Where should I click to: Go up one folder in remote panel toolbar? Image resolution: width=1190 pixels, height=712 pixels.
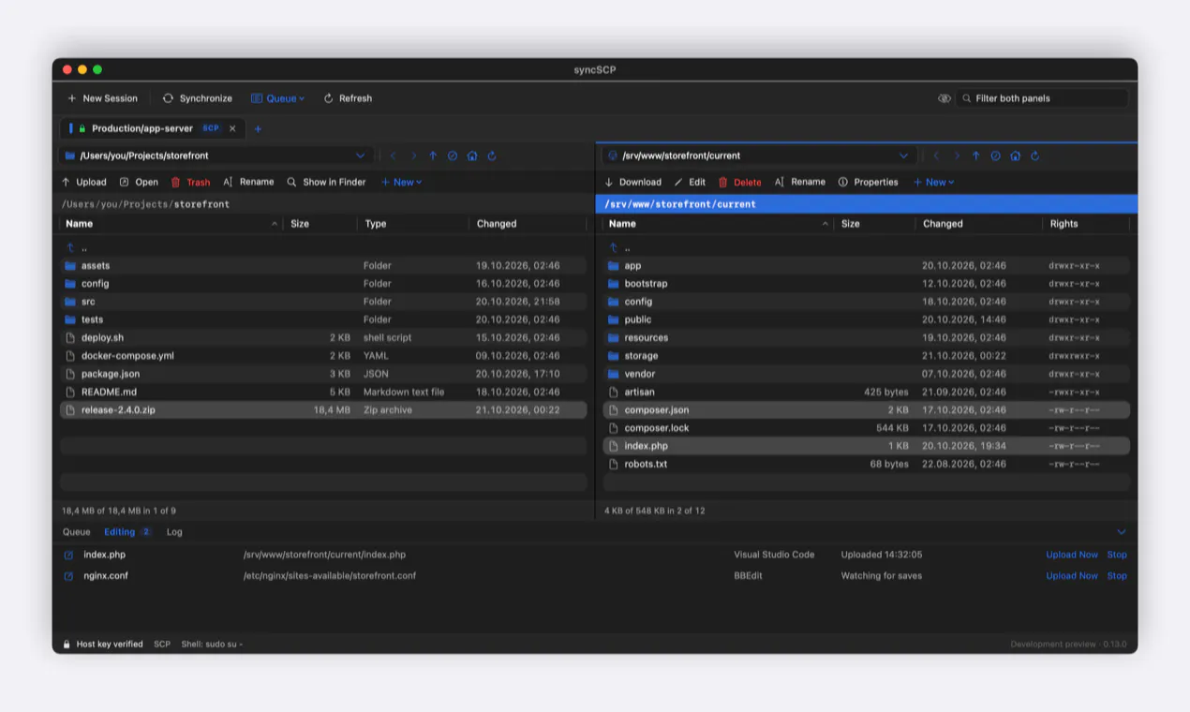pos(975,156)
